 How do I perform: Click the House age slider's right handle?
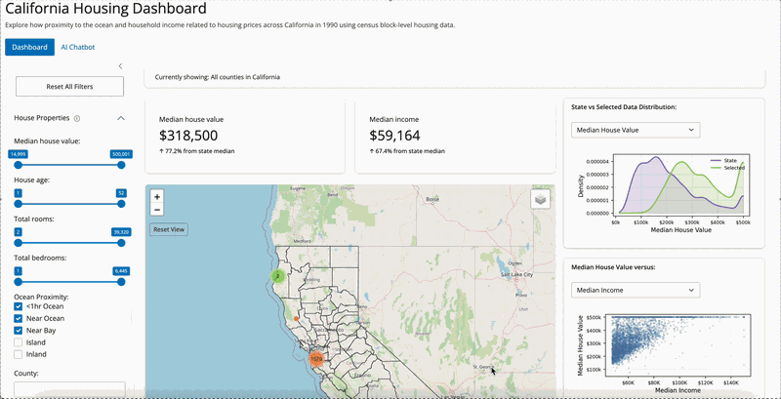(x=121, y=203)
